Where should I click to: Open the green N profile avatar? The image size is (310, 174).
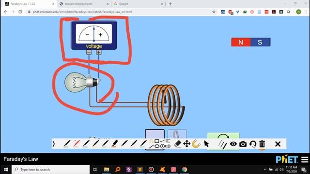298,12
